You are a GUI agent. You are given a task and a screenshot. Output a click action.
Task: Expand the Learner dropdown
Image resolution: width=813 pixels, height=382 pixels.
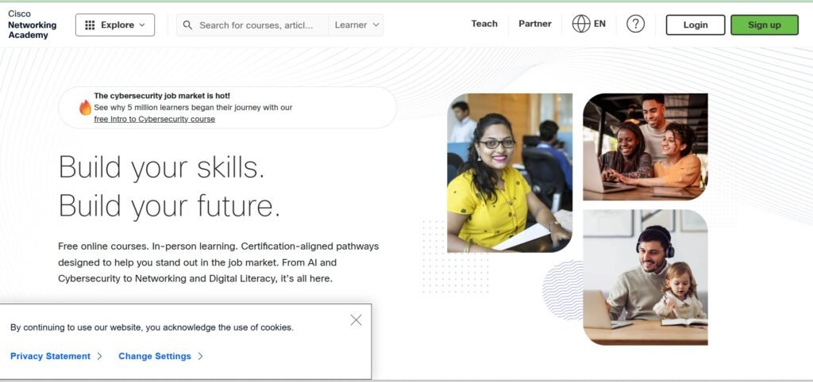[356, 25]
